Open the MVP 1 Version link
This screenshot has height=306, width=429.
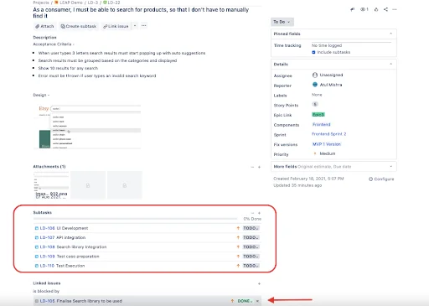tap(327, 144)
